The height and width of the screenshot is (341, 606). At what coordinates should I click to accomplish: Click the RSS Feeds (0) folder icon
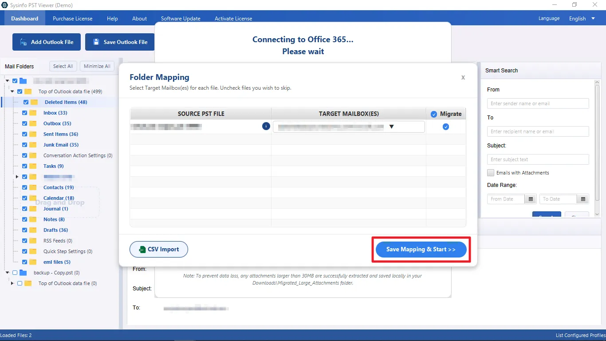pyautogui.click(x=33, y=241)
